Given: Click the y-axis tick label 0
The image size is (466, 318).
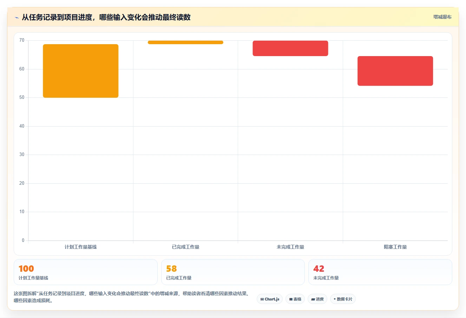Looking at the screenshot, I should [23, 241].
